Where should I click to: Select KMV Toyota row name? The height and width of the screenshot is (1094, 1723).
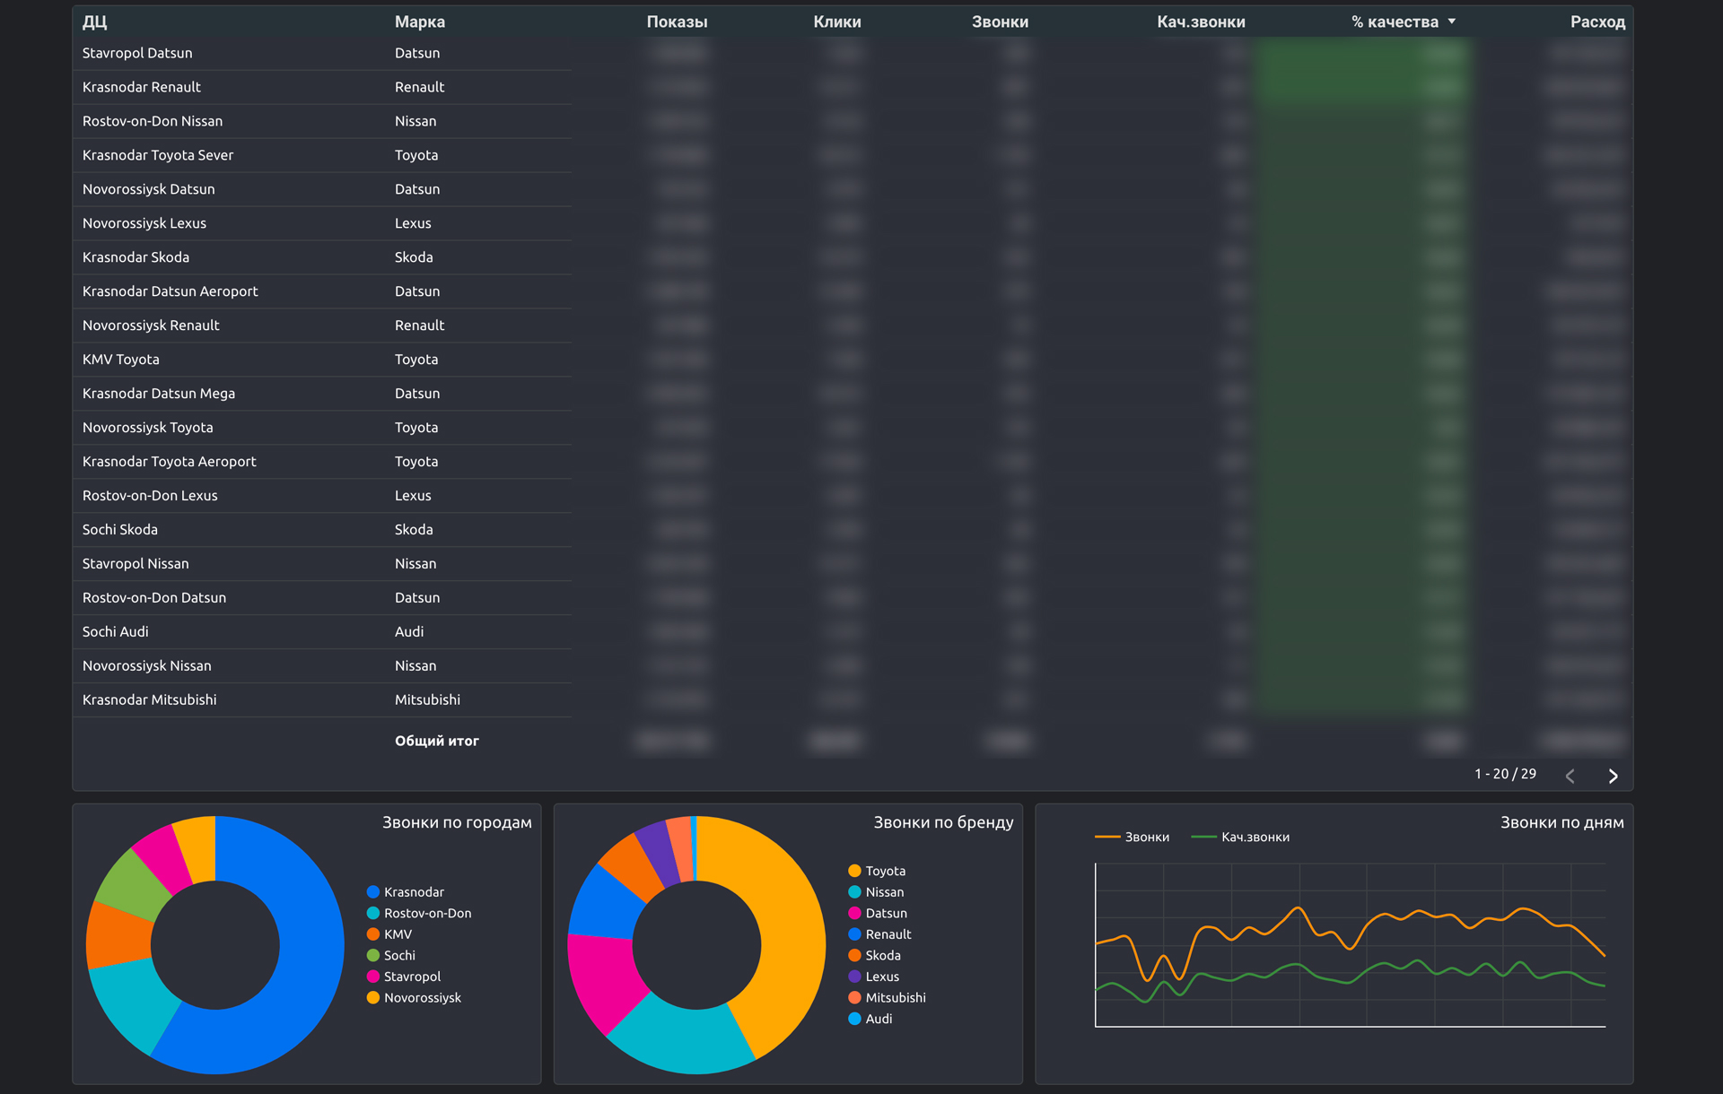[121, 360]
